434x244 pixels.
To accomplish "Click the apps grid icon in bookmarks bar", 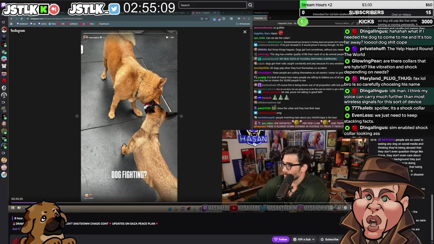I will (x=12, y=24).
